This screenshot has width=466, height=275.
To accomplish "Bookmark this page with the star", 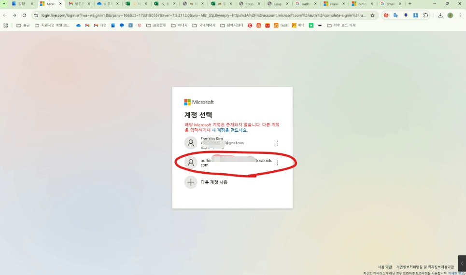I will pos(372,15).
